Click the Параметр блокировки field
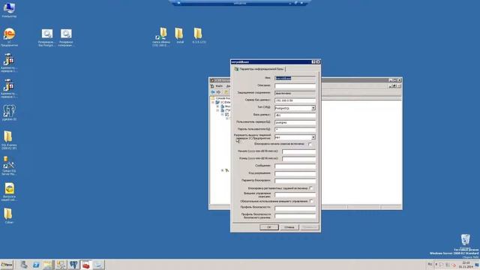Image resolution: width=480 pixels, height=270 pixels. [295, 181]
